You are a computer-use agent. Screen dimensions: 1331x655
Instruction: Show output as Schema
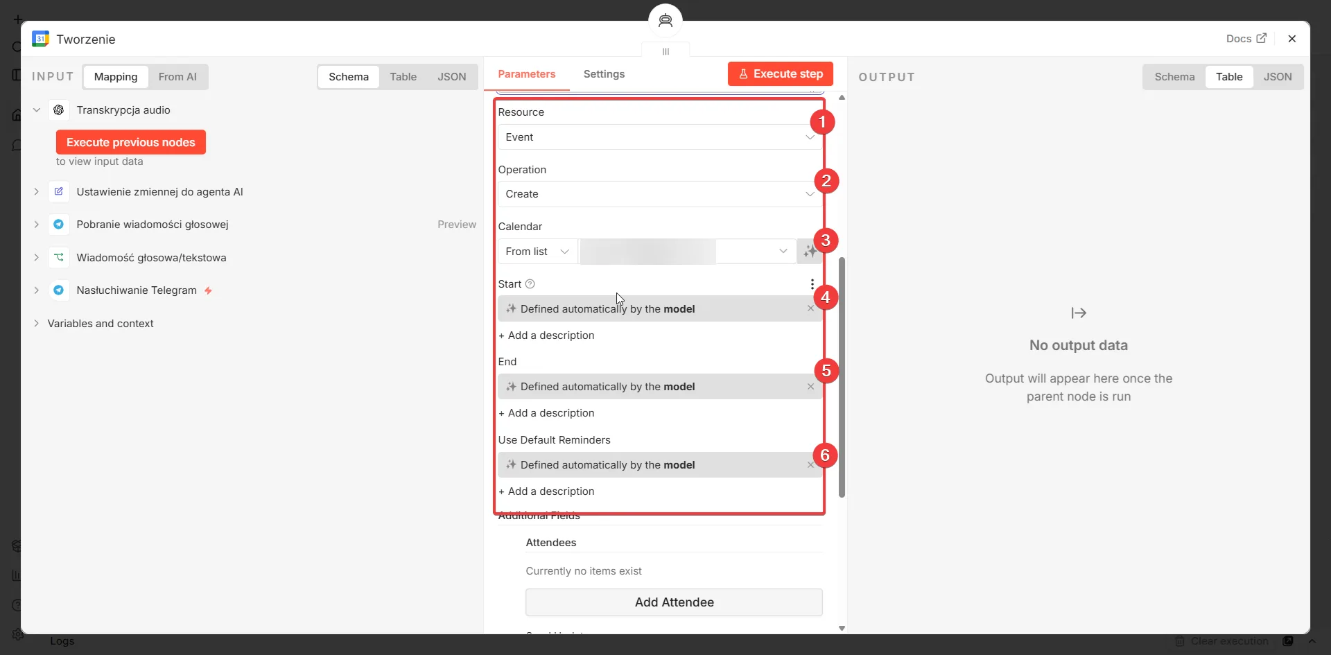[x=1175, y=77]
